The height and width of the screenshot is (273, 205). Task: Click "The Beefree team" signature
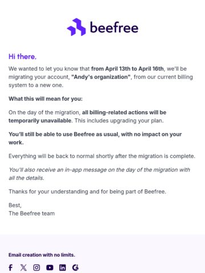[x=32, y=213]
